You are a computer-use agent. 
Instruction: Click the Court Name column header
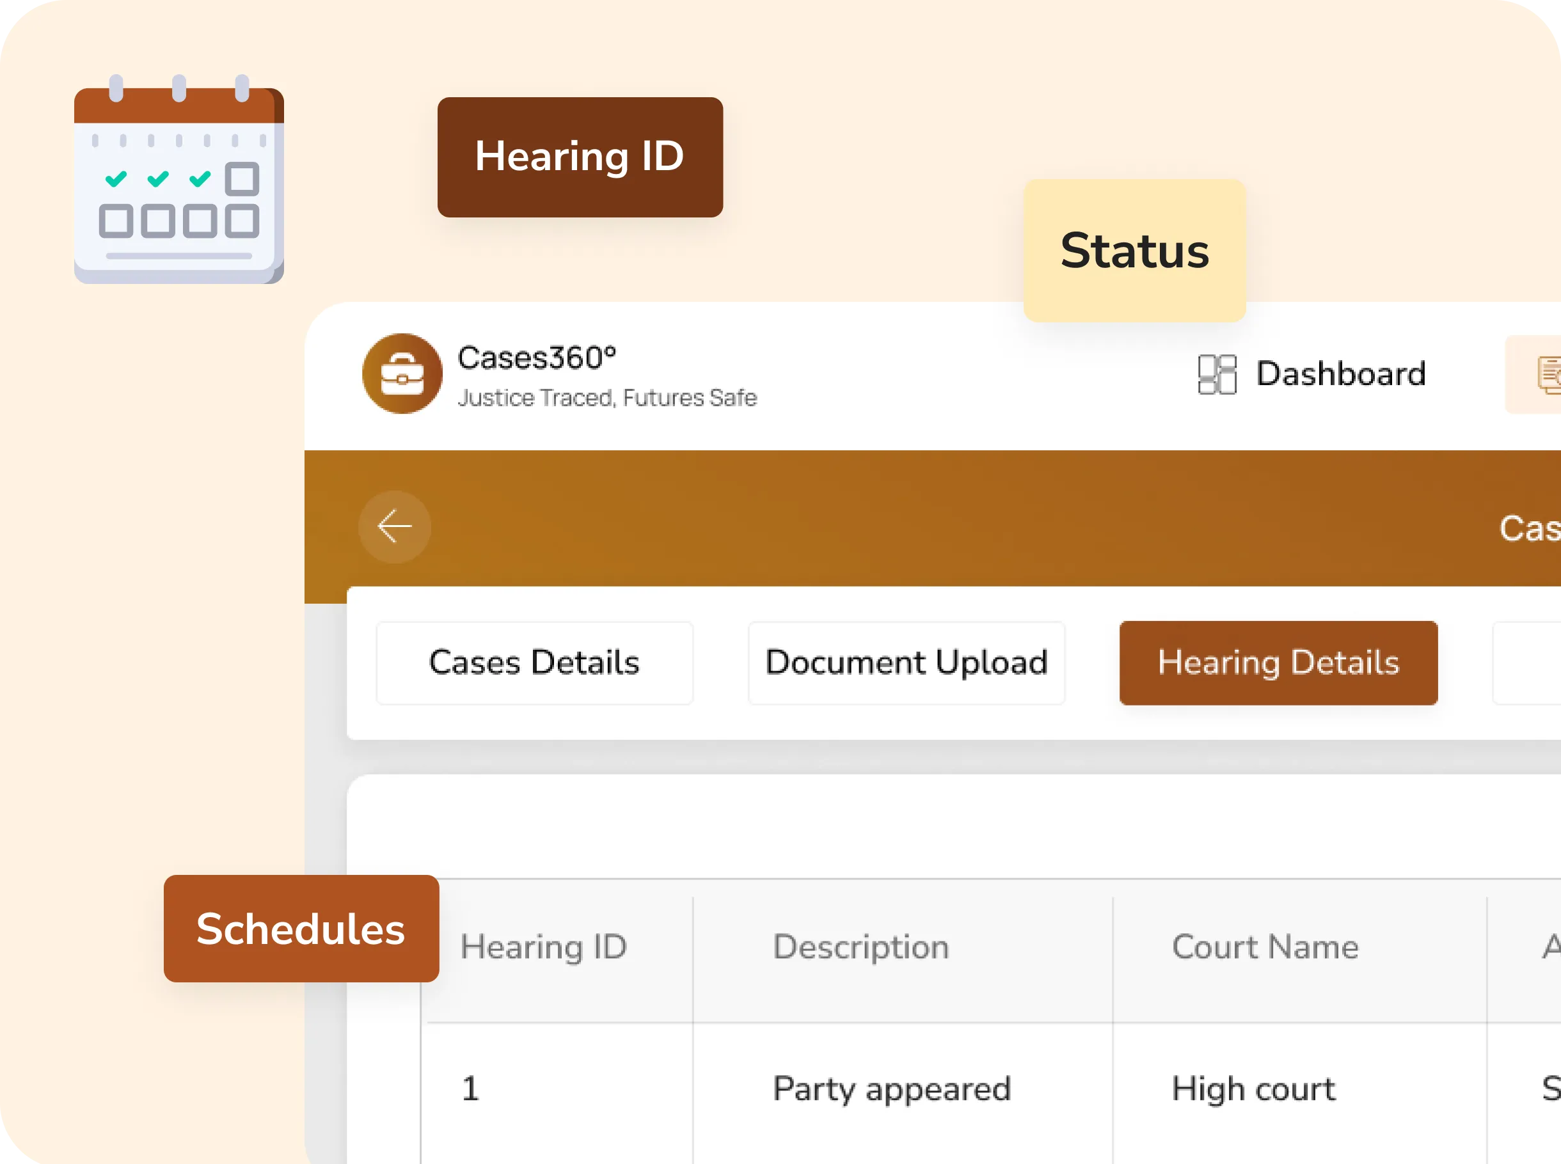[1265, 947]
